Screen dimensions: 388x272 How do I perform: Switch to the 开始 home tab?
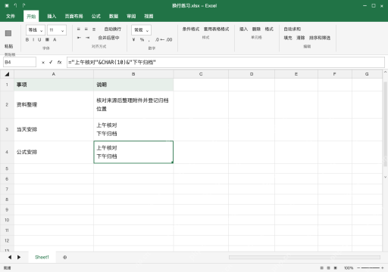(x=31, y=17)
